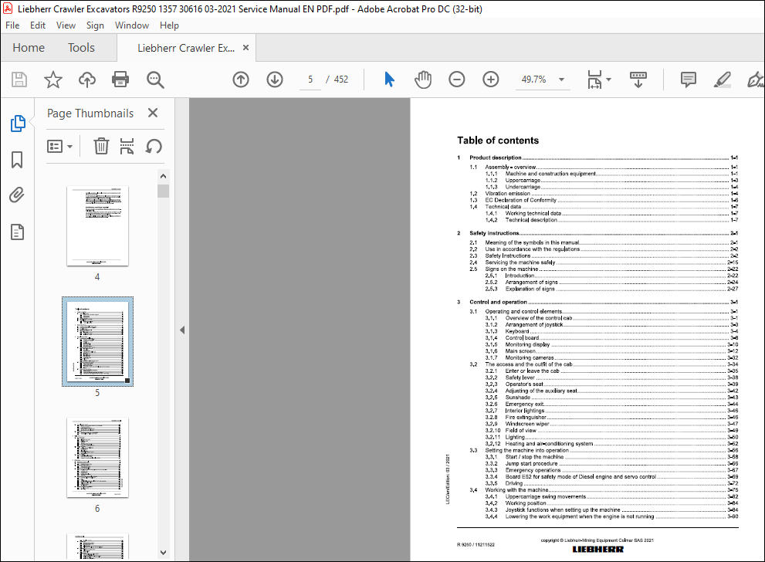Image resolution: width=765 pixels, height=562 pixels.
Task: Zoom out with the minus button
Action: (x=457, y=80)
